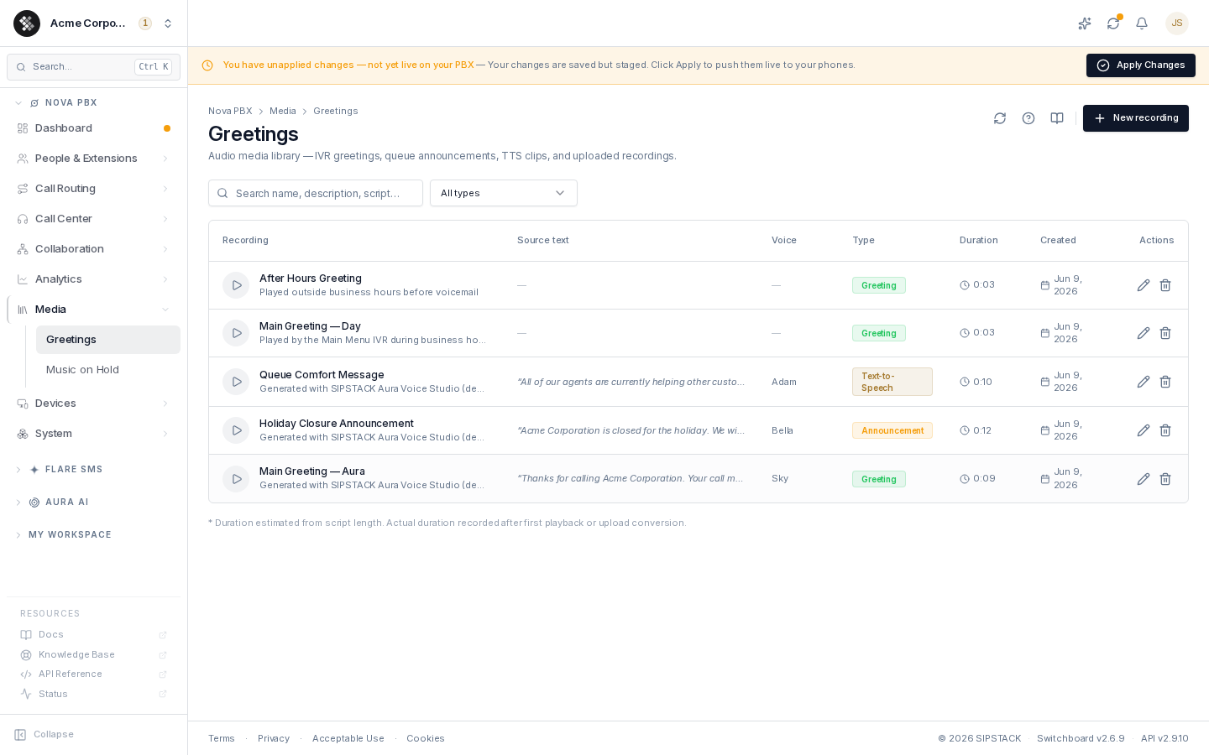Screen dimensions: 1209x755
Task: Play the Main Greeting — Aura recording
Action: (x=236, y=479)
